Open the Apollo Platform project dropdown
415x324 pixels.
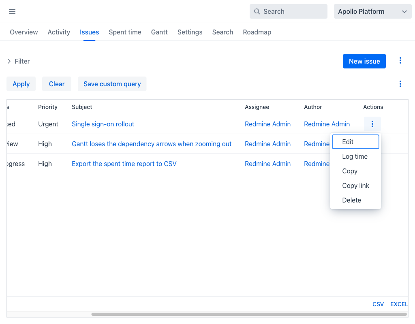tap(372, 11)
